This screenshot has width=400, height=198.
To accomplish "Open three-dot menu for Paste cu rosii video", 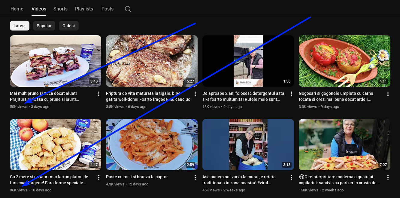I will tap(195, 177).
